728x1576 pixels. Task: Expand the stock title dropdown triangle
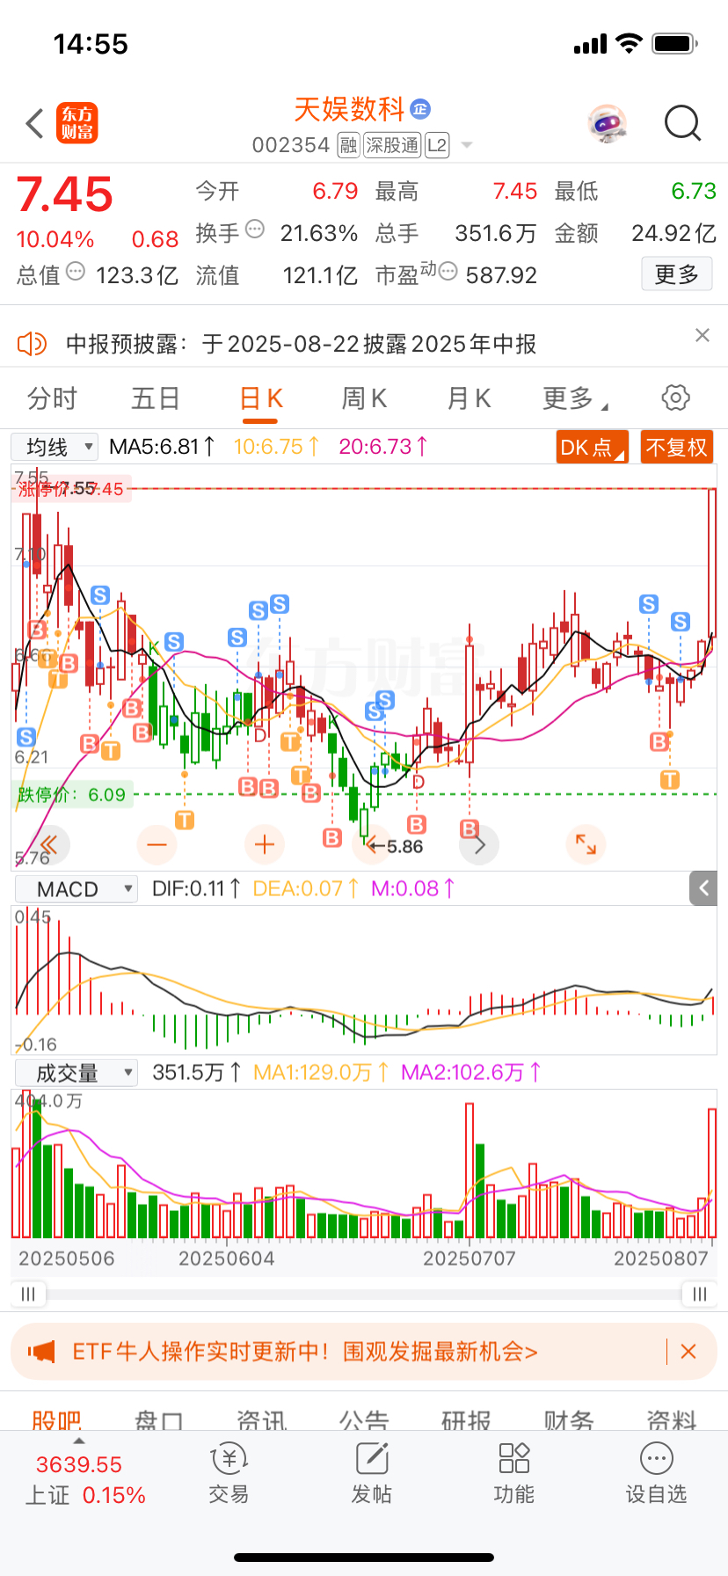coord(467,145)
